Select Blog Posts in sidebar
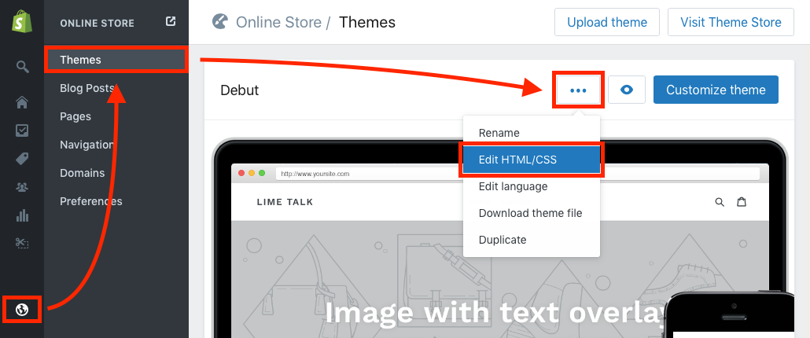 click(87, 88)
